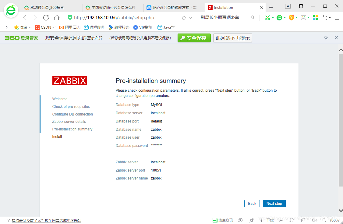Click the 360 browser logo icon
The height and width of the screenshot is (224, 343).
11,10
